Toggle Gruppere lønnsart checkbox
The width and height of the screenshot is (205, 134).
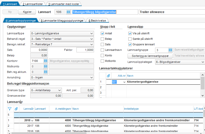(x=130, y=44)
